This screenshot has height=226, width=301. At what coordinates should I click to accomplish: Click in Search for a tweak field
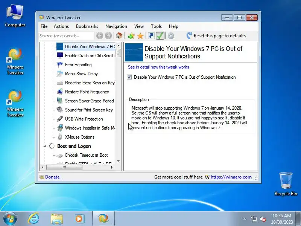[67, 36]
